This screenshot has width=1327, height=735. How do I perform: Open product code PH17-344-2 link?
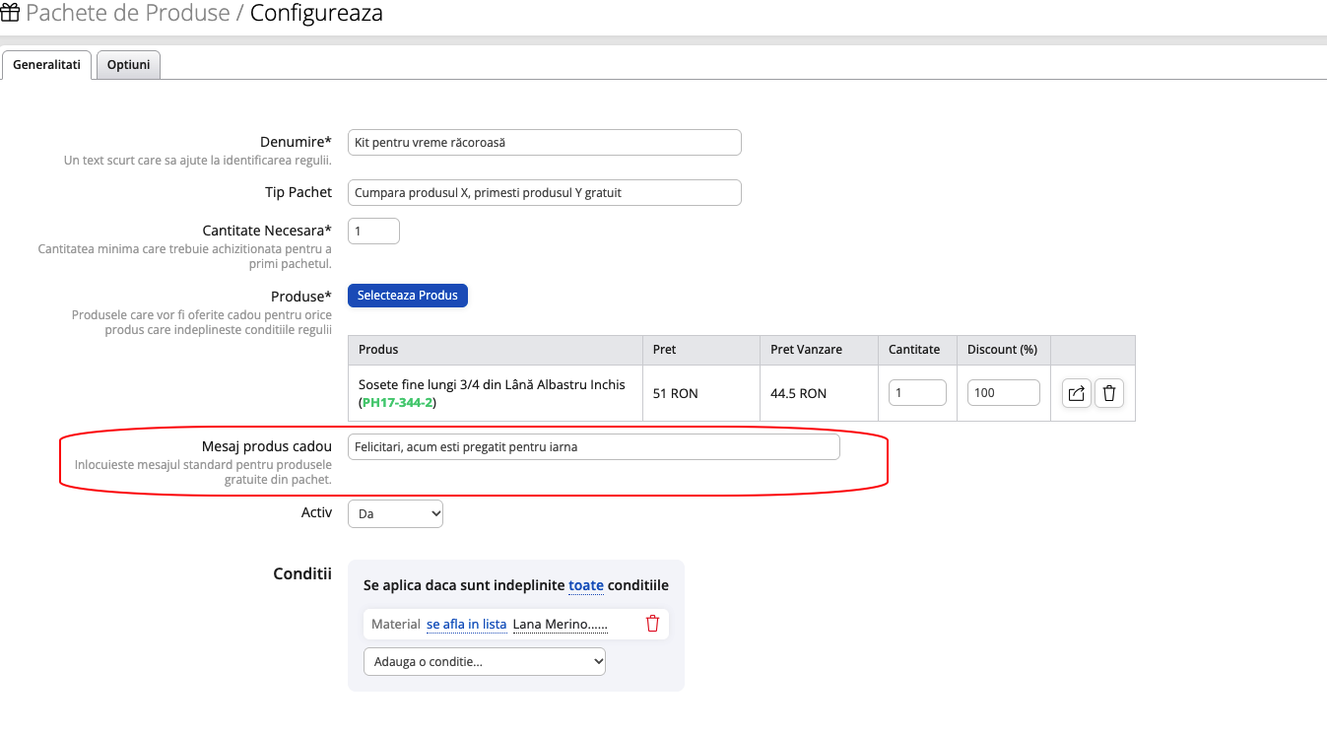click(398, 402)
